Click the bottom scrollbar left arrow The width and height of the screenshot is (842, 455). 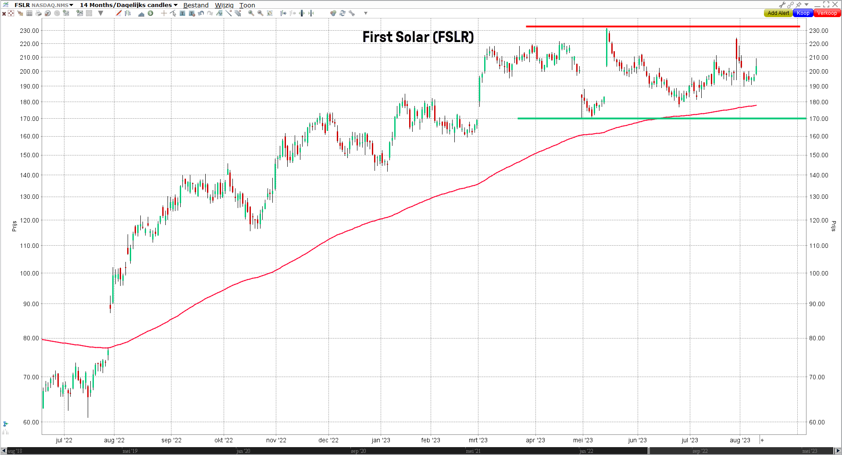[x=4, y=451]
